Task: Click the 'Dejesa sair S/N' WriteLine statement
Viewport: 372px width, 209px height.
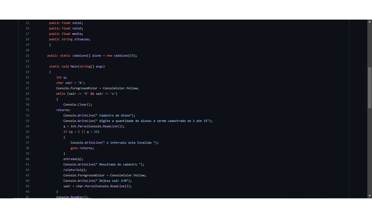Action: click(x=97, y=181)
